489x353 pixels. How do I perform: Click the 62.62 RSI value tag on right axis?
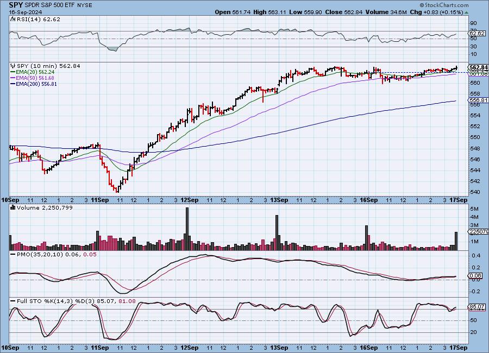[477, 33]
